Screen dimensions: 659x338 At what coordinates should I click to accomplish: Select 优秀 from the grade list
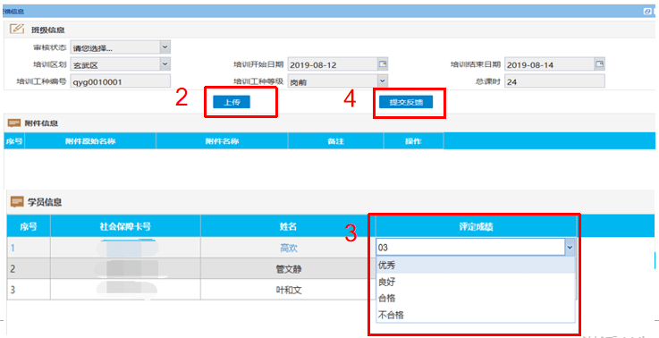click(x=476, y=266)
